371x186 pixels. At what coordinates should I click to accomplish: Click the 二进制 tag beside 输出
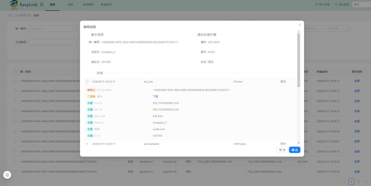(x=91, y=96)
